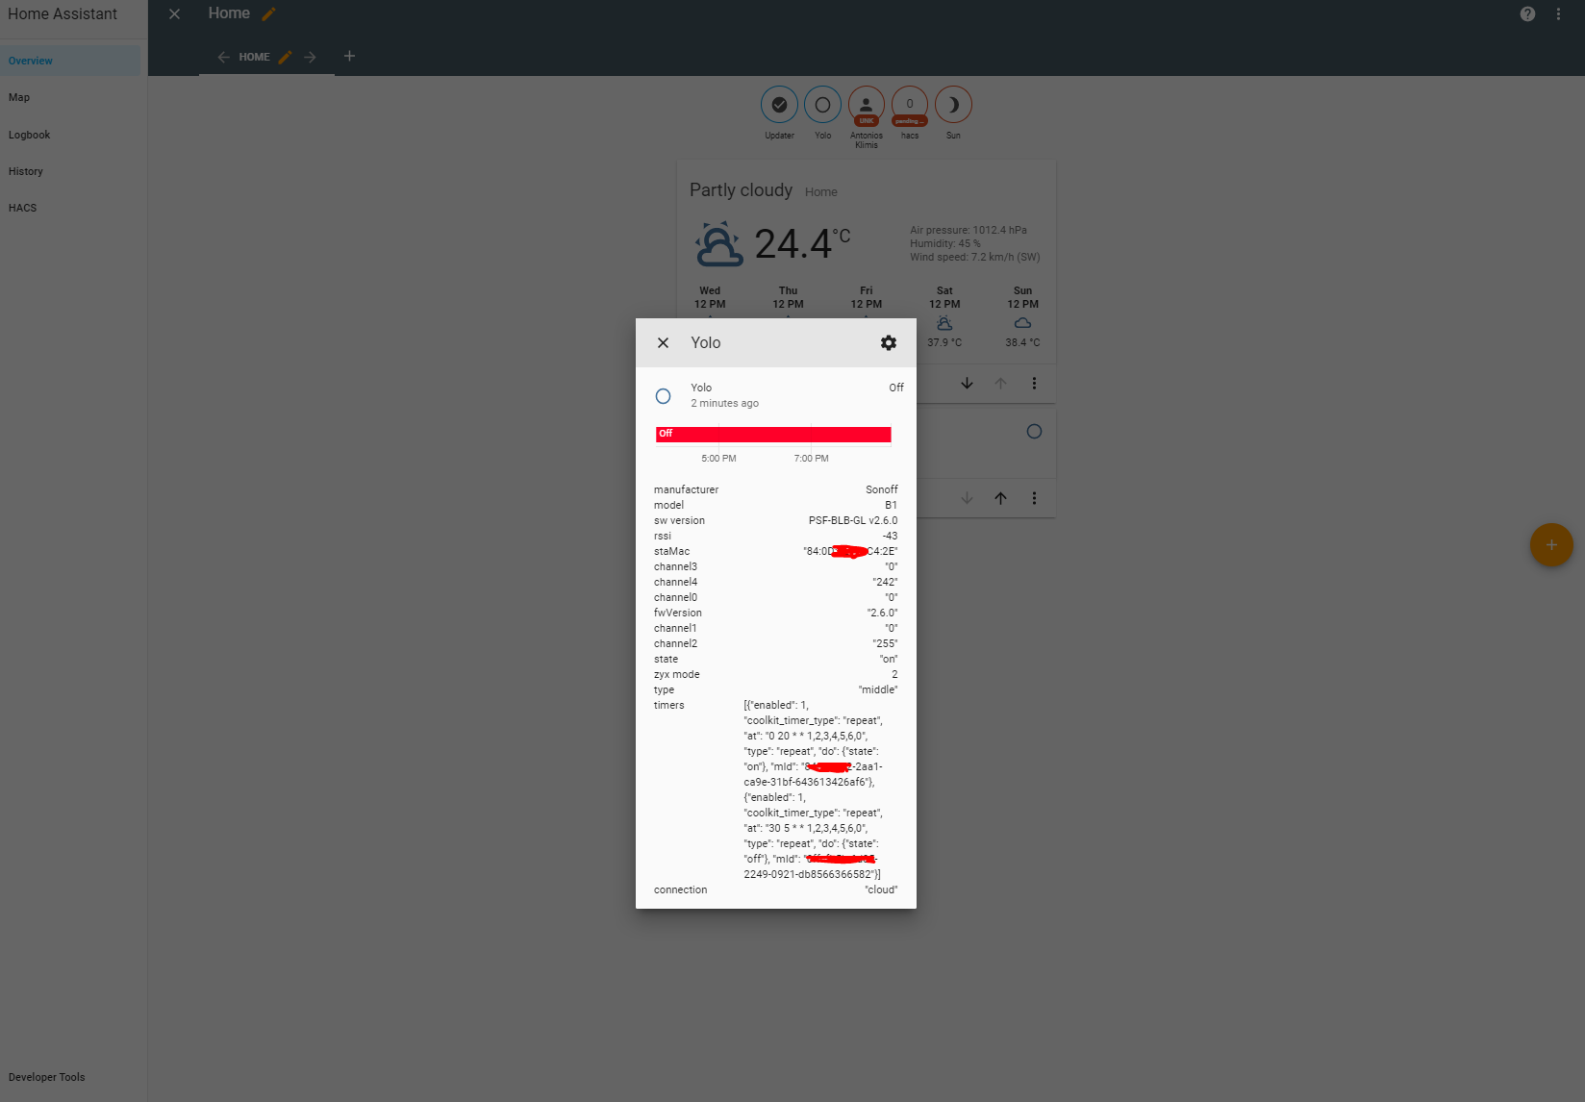This screenshot has width=1585, height=1102.
Task: Move the bottom card up with the arrow
Action: pyautogui.click(x=1000, y=498)
